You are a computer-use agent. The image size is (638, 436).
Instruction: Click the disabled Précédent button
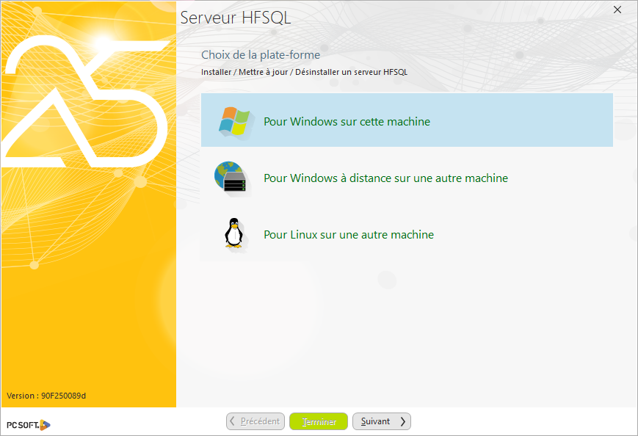pyautogui.click(x=255, y=421)
